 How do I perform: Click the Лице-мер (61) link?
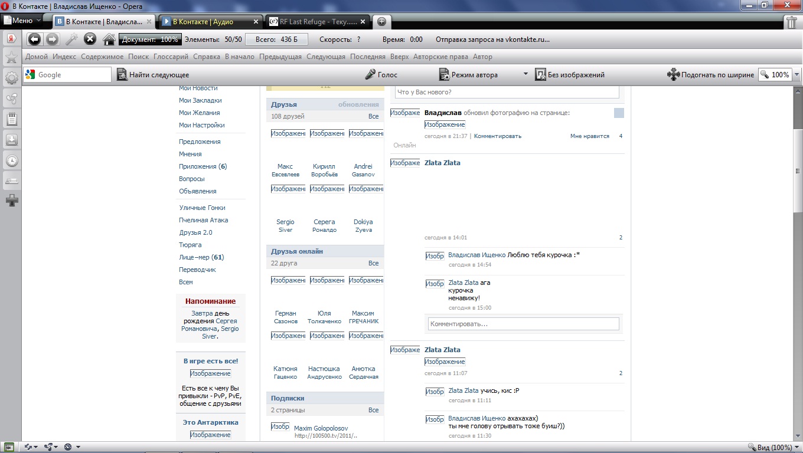[201, 257]
